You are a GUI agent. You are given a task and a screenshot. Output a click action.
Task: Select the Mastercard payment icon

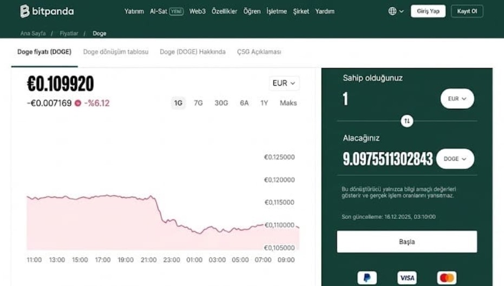coord(447,278)
